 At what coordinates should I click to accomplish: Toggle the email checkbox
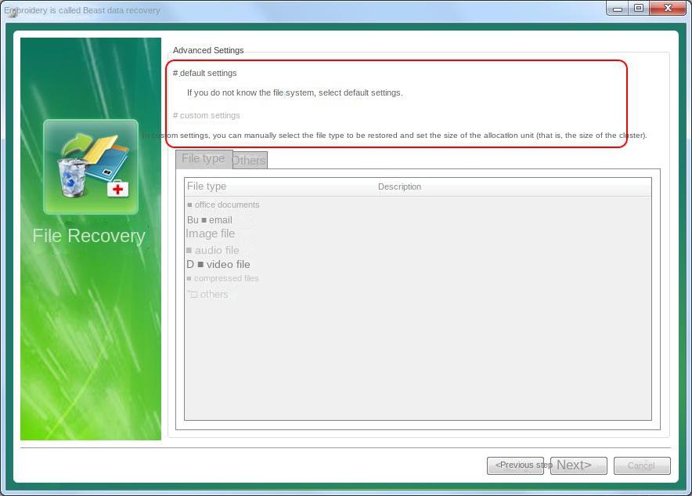(204, 220)
